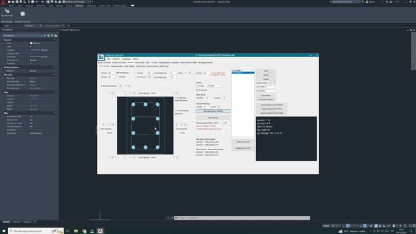The height and width of the screenshot is (234, 416).
Task: Collapse the Misc section in Properties
Action: point(55,113)
